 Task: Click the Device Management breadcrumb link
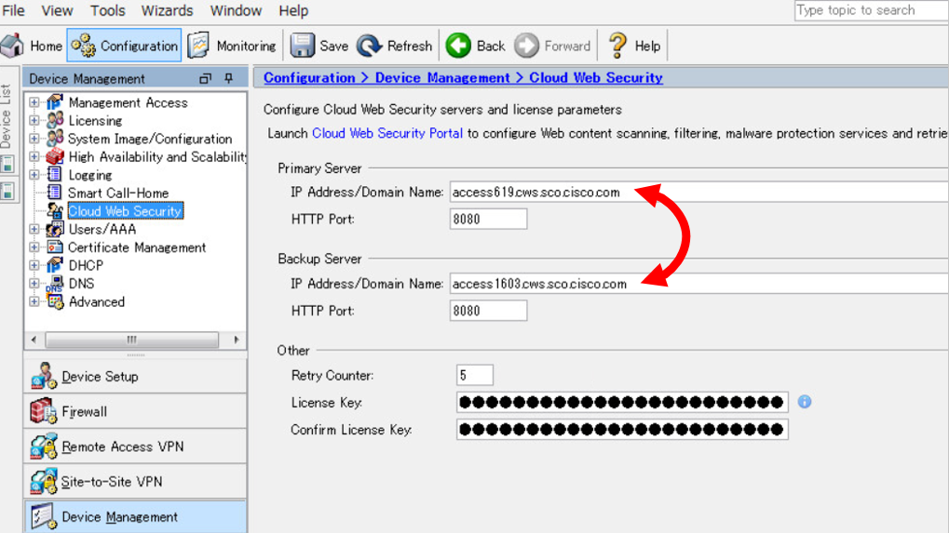click(x=442, y=78)
